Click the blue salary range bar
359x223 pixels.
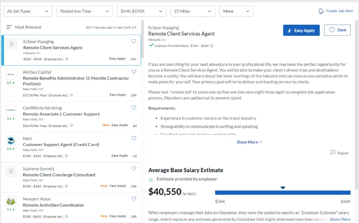(x=283, y=193)
